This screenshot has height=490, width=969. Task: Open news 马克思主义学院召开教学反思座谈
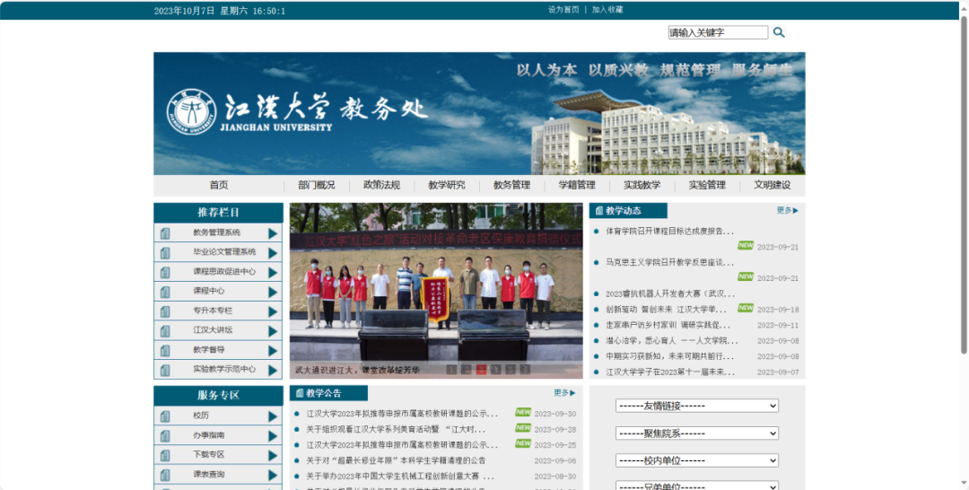(x=670, y=262)
